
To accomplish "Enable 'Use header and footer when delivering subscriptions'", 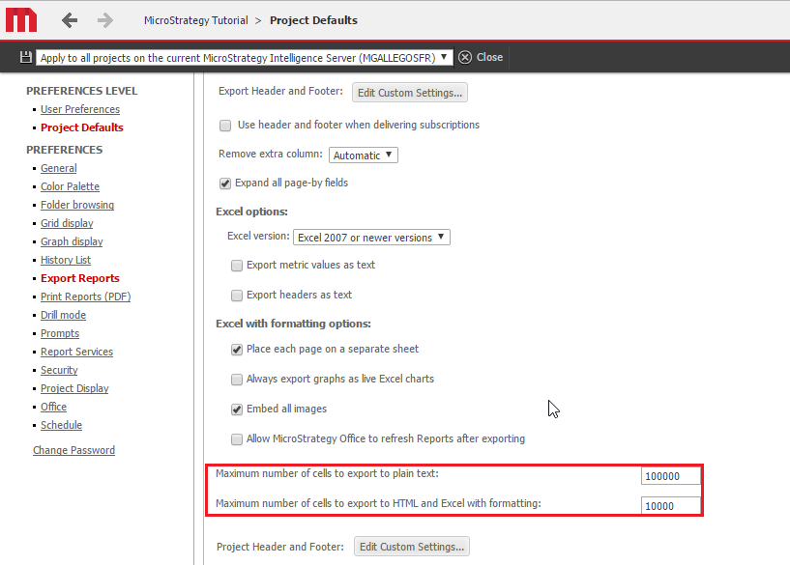I will pos(225,126).
